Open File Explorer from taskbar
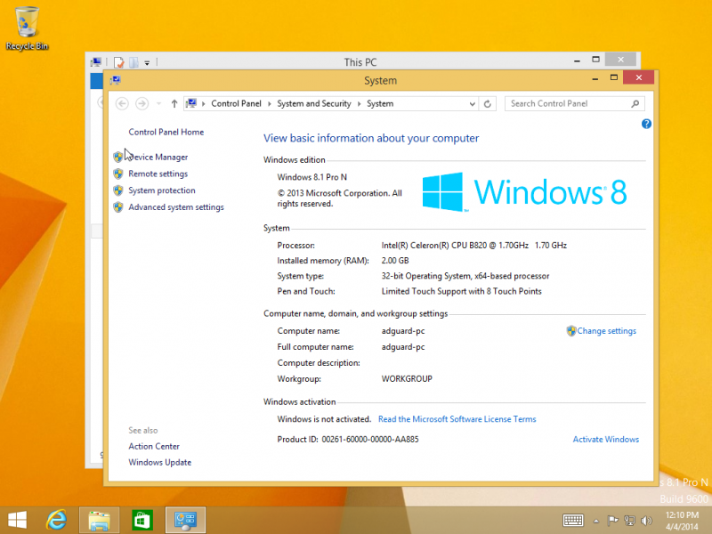 pyautogui.click(x=99, y=520)
